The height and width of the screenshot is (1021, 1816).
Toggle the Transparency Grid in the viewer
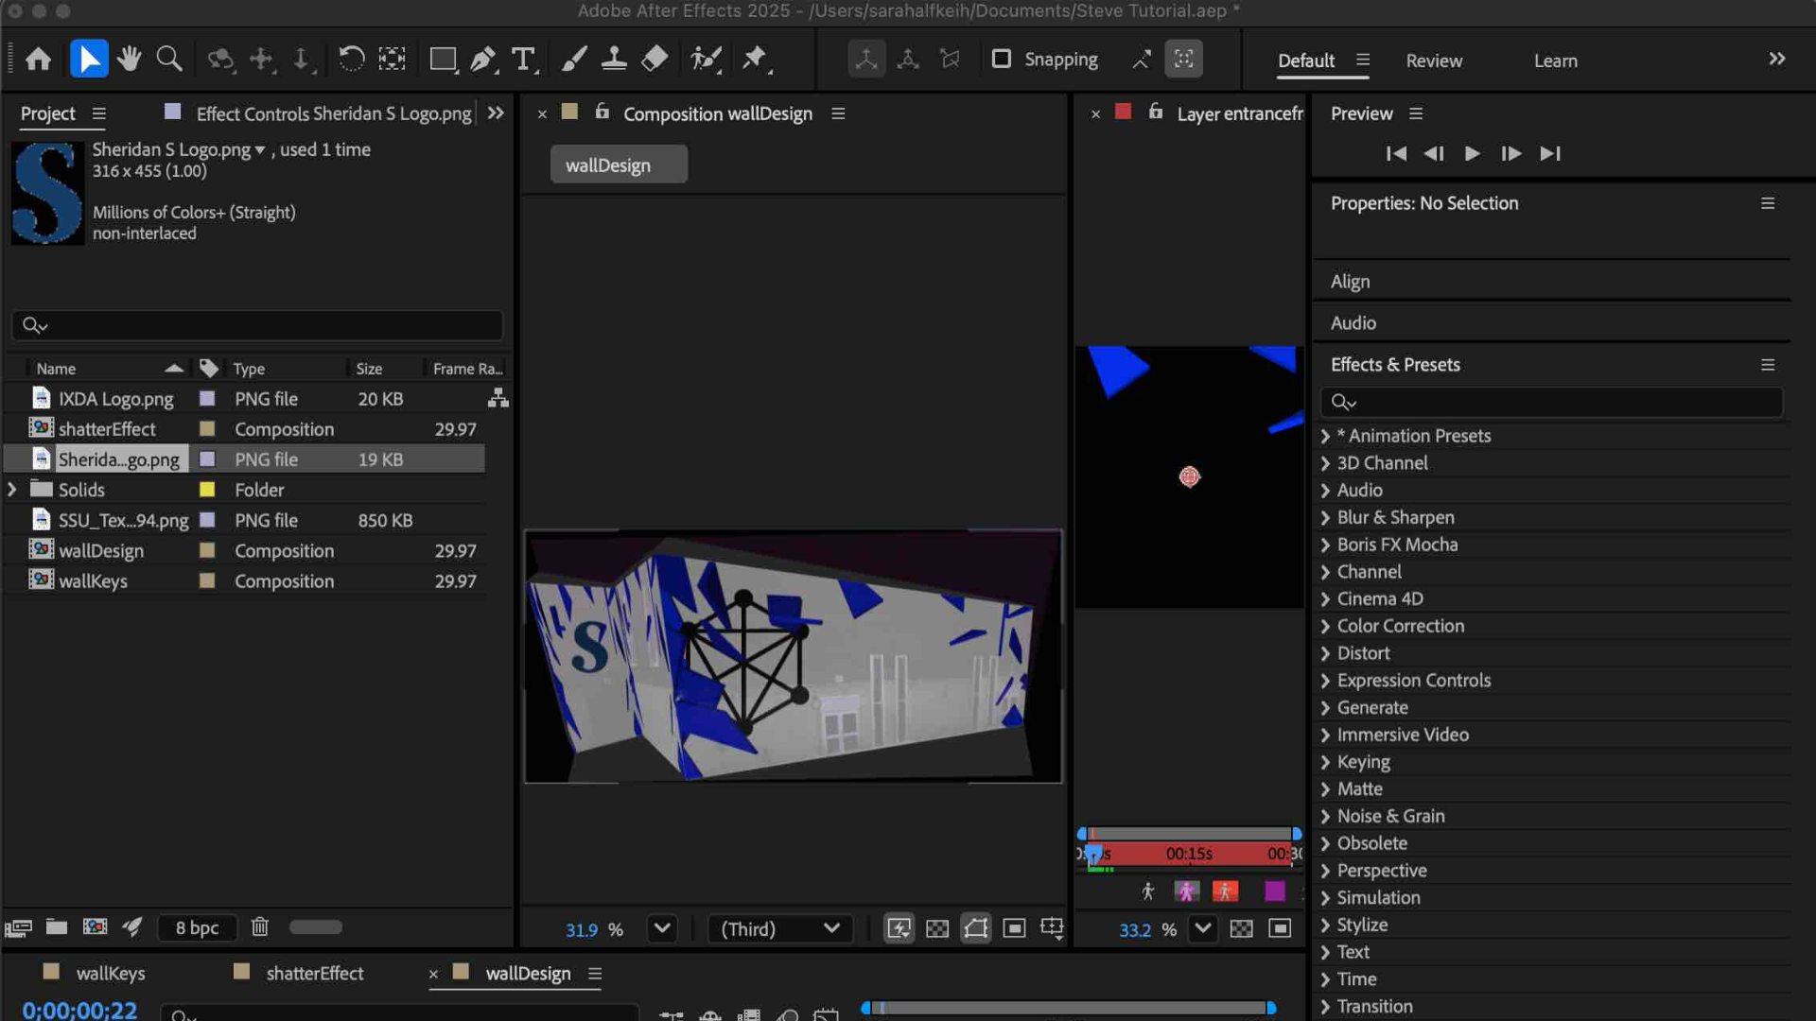click(937, 928)
